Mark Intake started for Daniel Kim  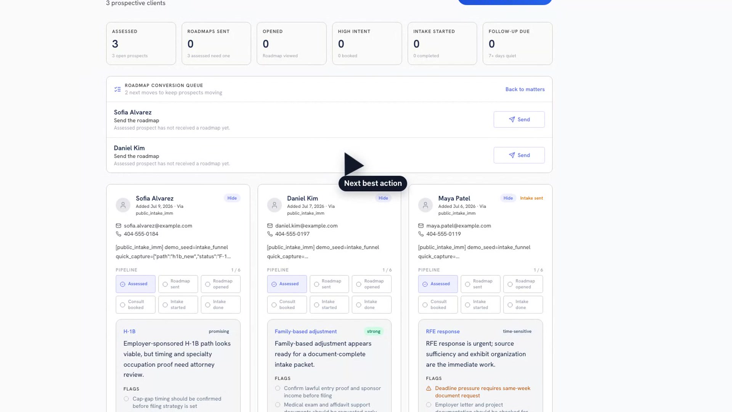[x=329, y=304]
